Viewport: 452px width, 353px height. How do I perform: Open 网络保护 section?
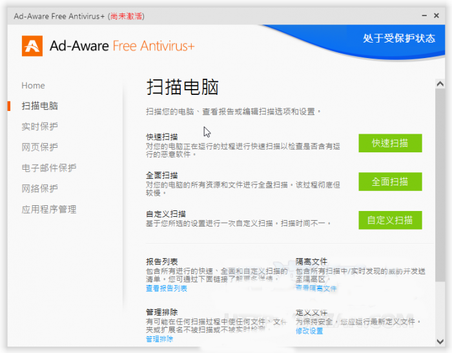[40, 188]
